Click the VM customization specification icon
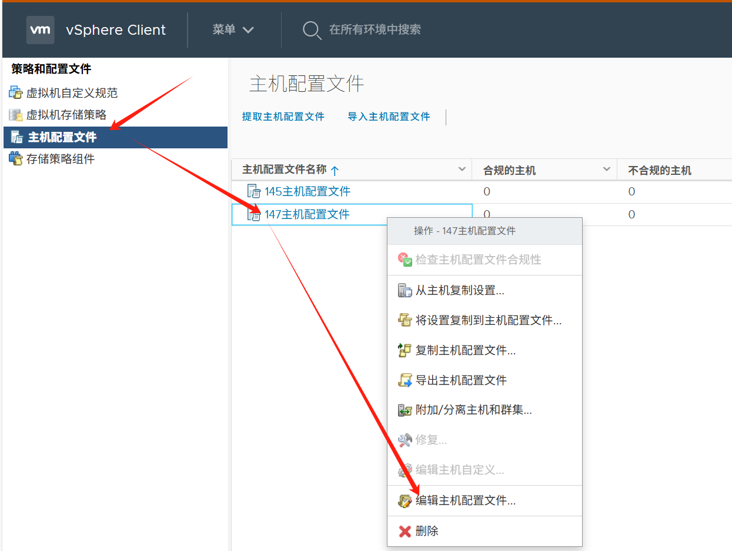Image resolution: width=732 pixels, height=551 pixels. (x=16, y=92)
